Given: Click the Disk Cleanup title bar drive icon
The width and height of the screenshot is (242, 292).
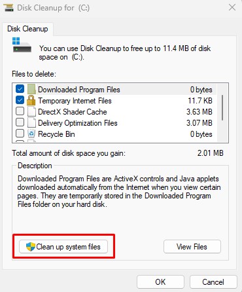Looking at the screenshot, I should (9, 7).
